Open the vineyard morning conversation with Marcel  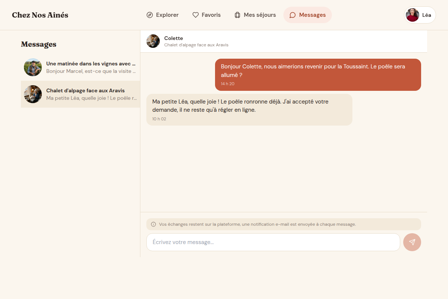coord(81,67)
